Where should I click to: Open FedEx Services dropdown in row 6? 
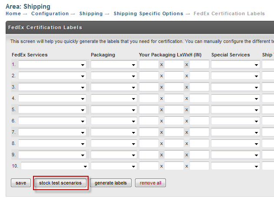pos(52,121)
